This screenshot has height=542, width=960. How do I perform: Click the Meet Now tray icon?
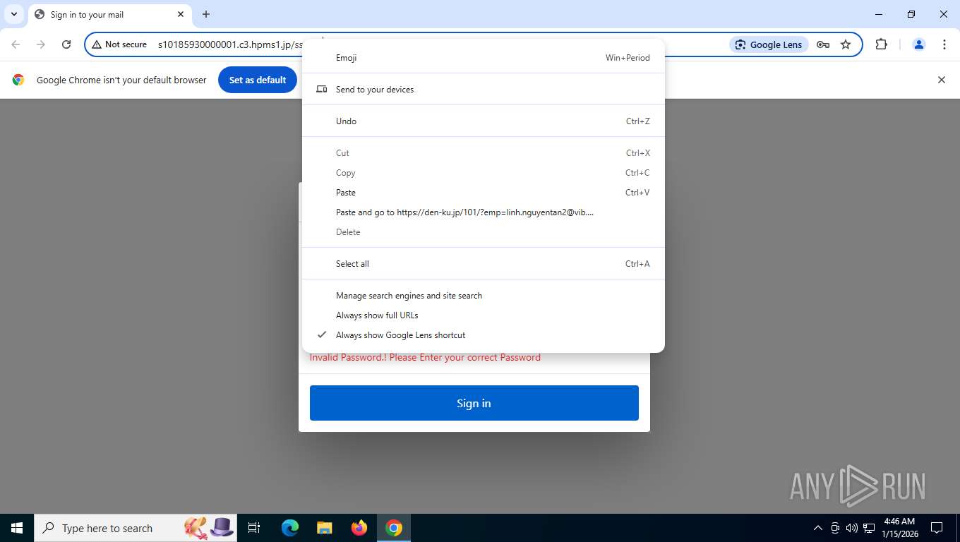(x=835, y=528)
